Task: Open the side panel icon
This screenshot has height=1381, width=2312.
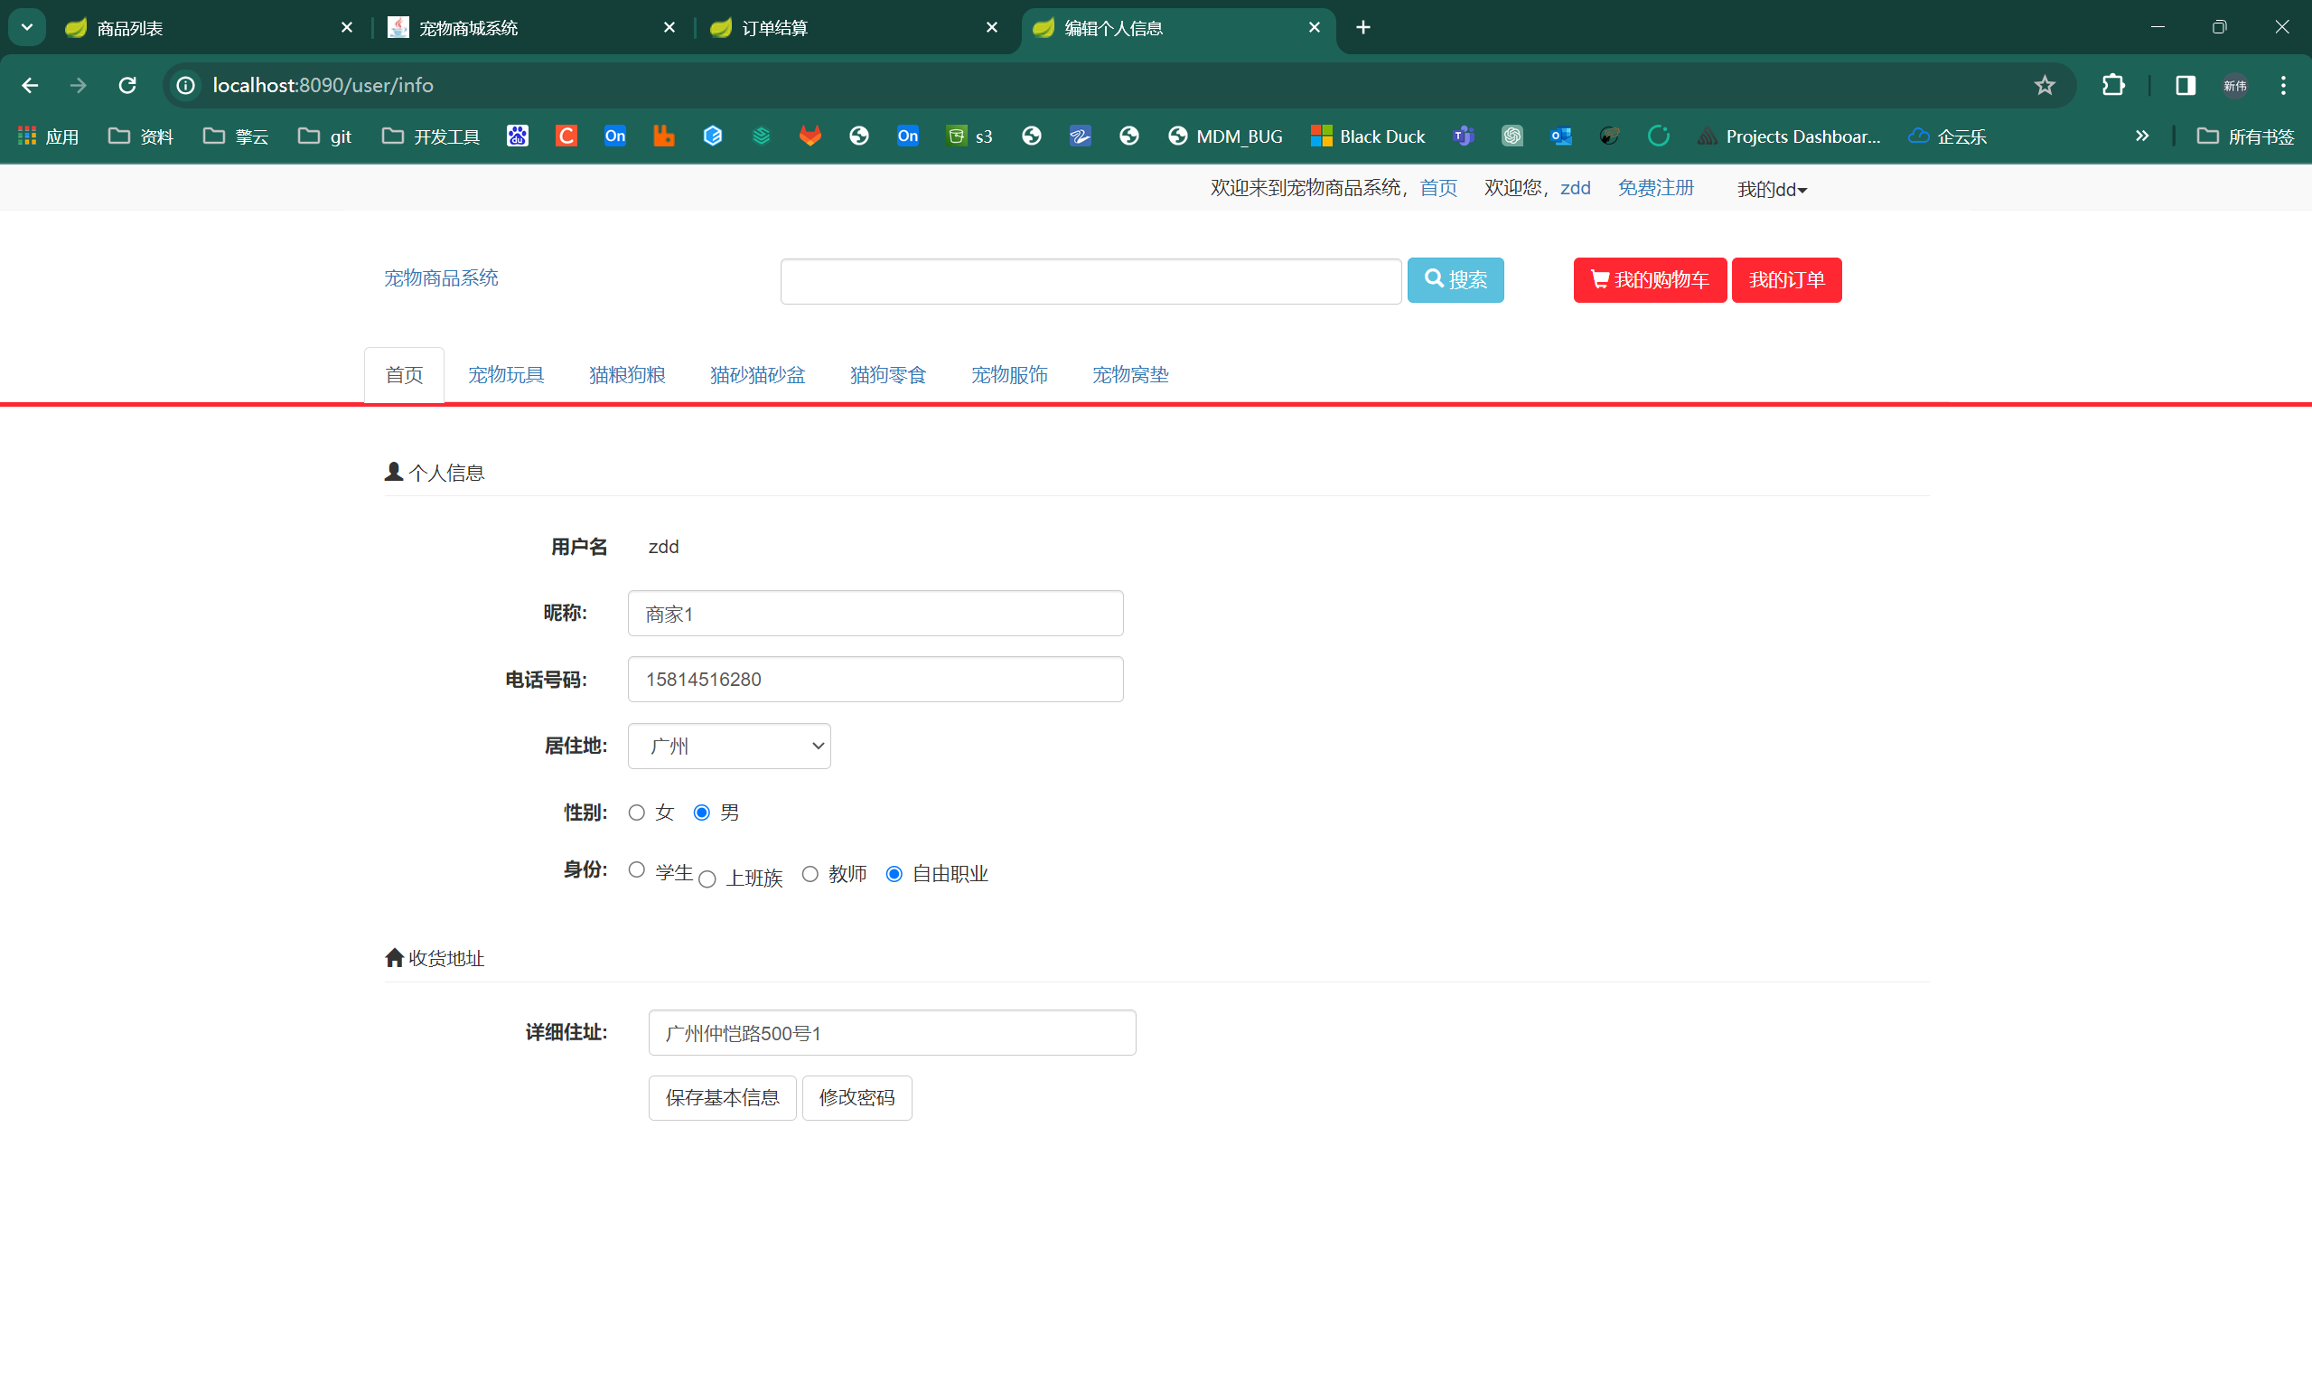Action: point(2185,86)
